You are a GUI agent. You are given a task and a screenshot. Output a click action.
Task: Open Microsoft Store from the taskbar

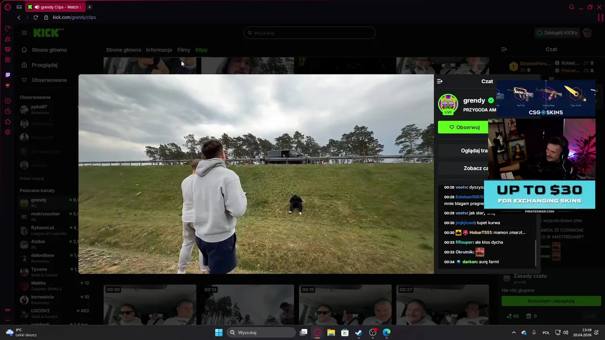point(345,332)
